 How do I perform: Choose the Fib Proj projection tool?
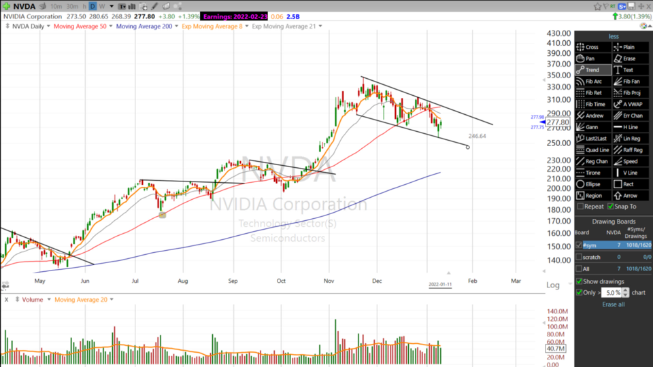coord(631,93)
